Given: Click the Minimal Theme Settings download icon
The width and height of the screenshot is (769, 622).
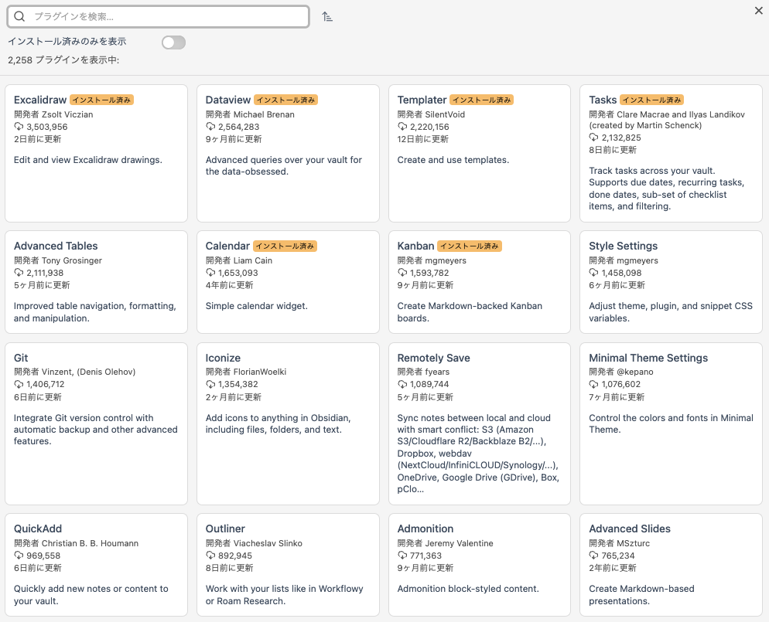Looking at the screenshot, I should click(x=593, y=384).
